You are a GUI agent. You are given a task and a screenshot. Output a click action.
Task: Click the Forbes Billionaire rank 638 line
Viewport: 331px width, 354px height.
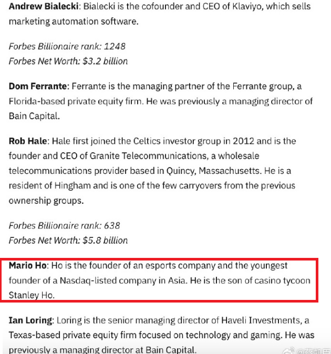tap(64, 225)
